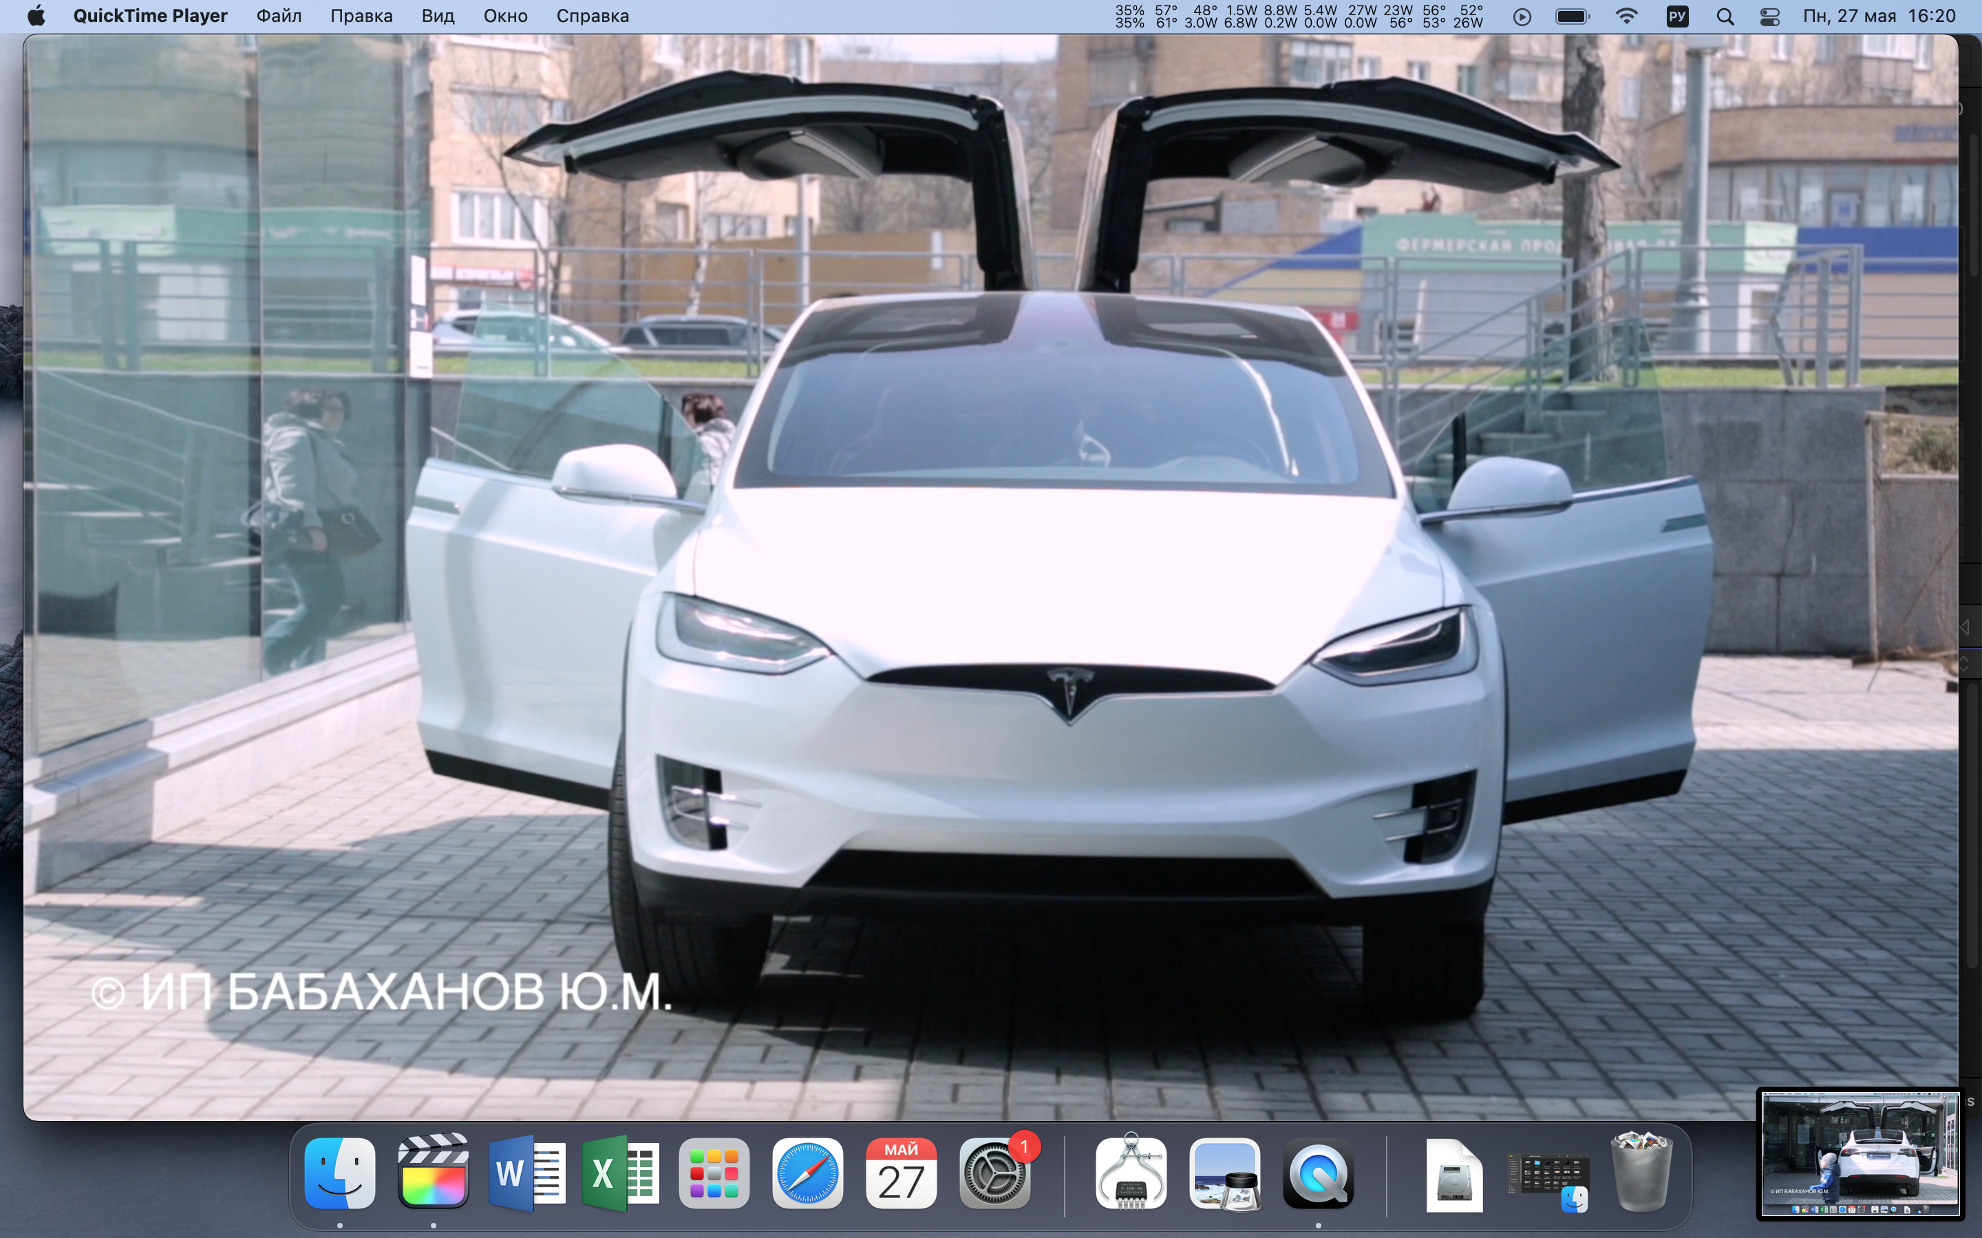1982x1238 pixels.
Task: Open the Справка menu
Action: pyautogui.click(x=592, y=17)
